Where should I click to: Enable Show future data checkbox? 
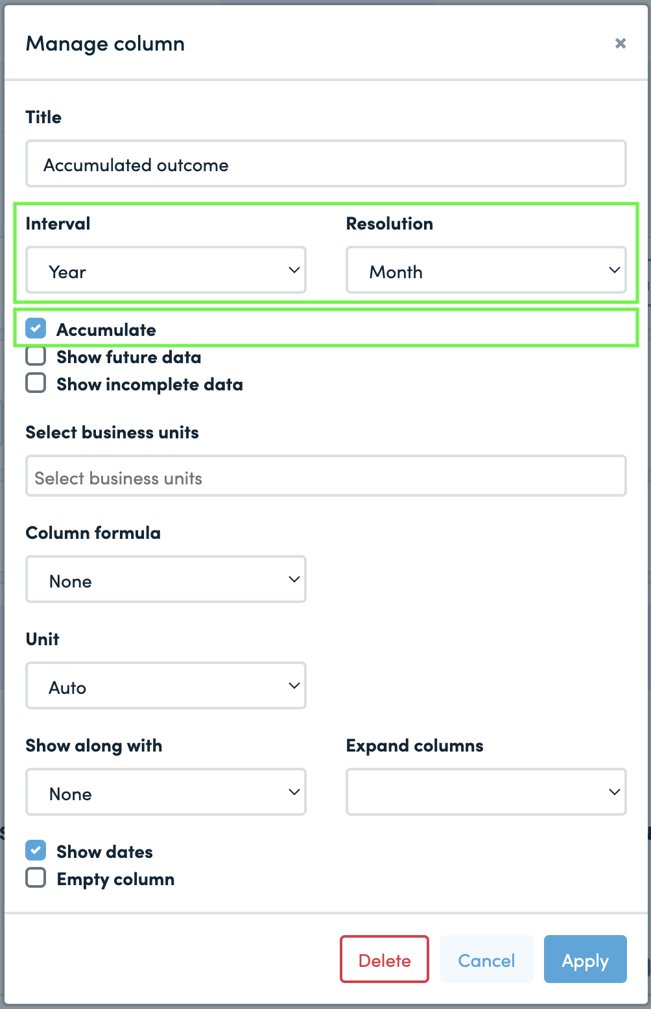[x=36, y=356]
